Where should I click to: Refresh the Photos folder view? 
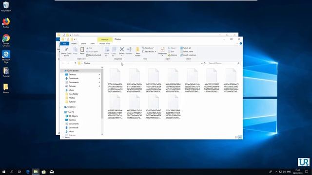click(x=205, y=63)
